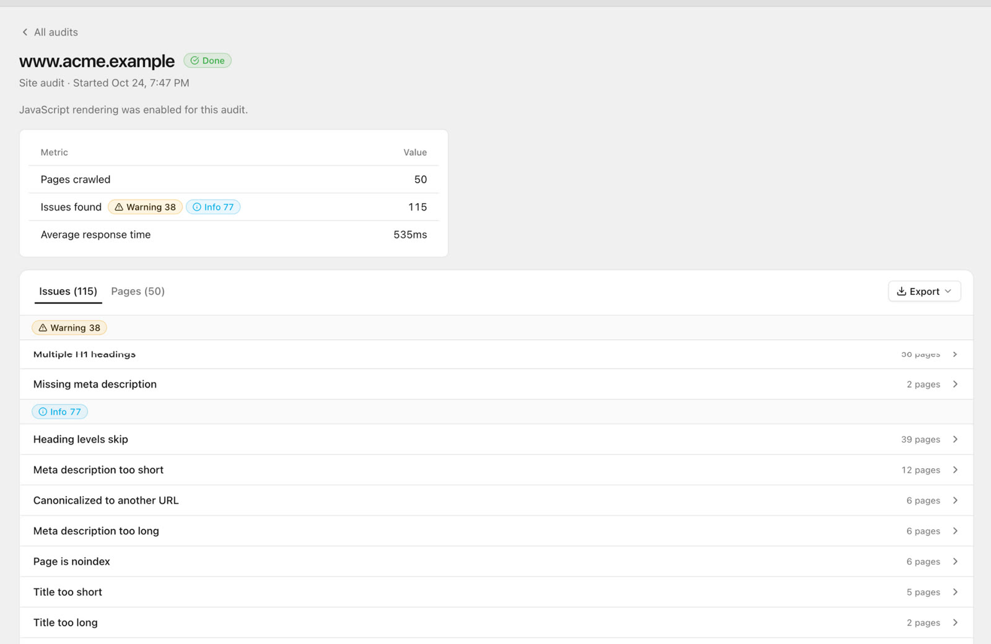
Task: Expand Title too short row chevron
Action: [x=955, y=592]
